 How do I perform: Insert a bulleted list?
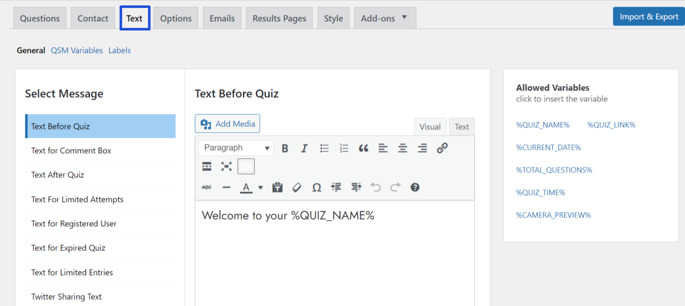pos(324,148)
